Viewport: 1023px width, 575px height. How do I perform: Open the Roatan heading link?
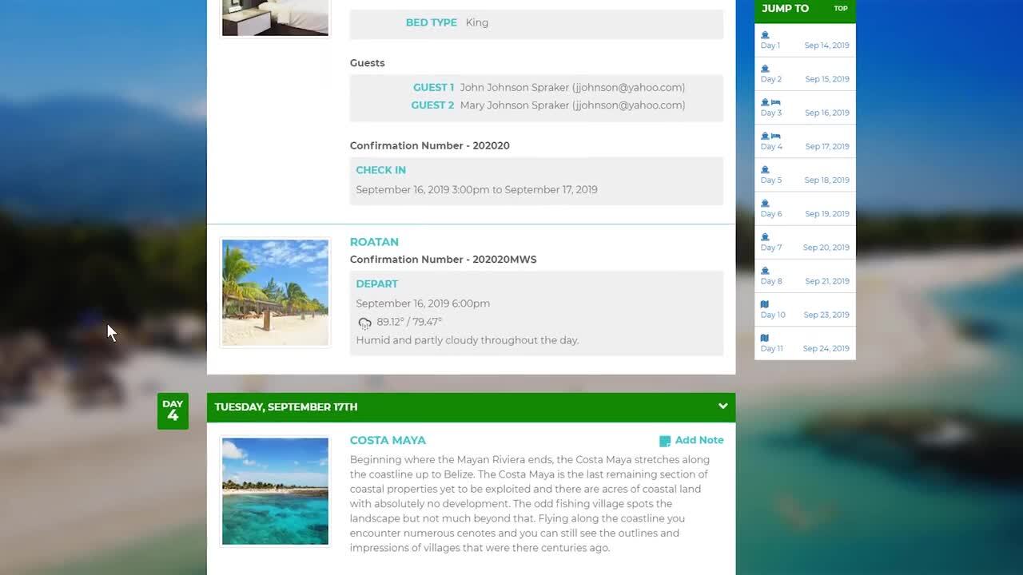click(x=374, y=242)
